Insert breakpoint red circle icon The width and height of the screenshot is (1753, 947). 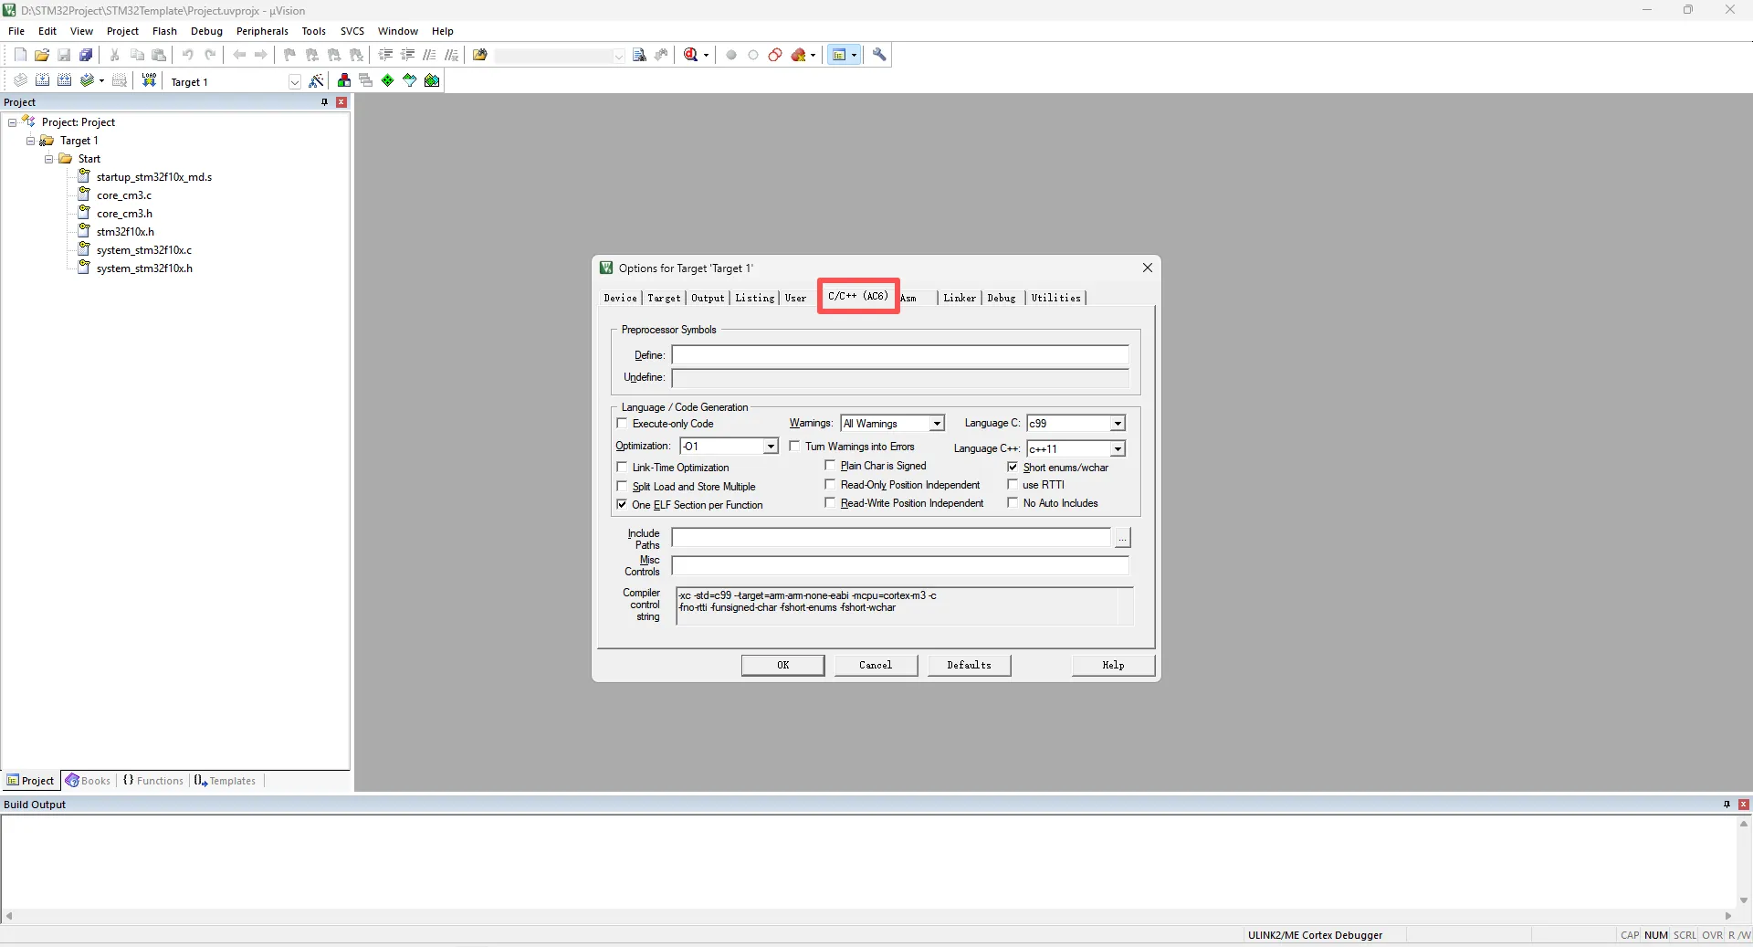(x=731, y=55)
